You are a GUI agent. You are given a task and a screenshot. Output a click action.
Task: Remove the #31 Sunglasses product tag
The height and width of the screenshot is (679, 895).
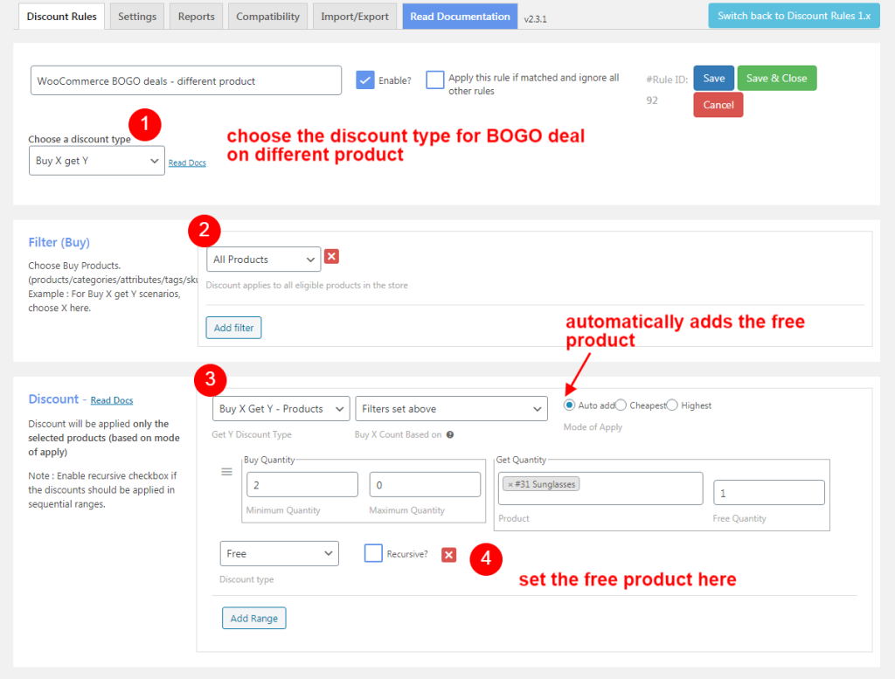click(510, 484)
